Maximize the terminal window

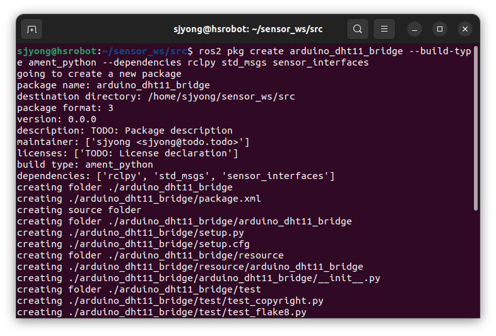point(440,29)
